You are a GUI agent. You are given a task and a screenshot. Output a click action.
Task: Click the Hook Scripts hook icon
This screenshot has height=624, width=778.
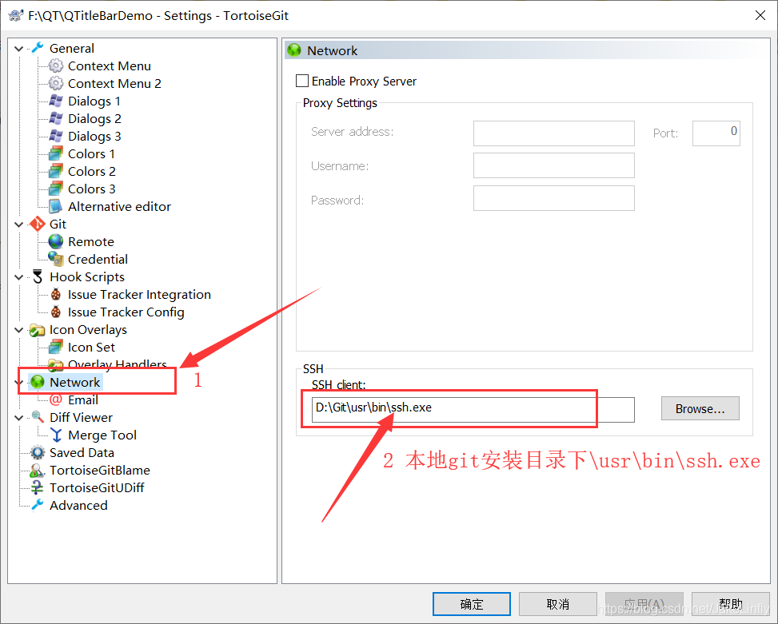(x=38, y=276)
